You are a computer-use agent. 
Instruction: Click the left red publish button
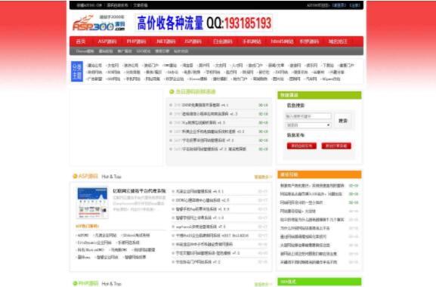301,146
